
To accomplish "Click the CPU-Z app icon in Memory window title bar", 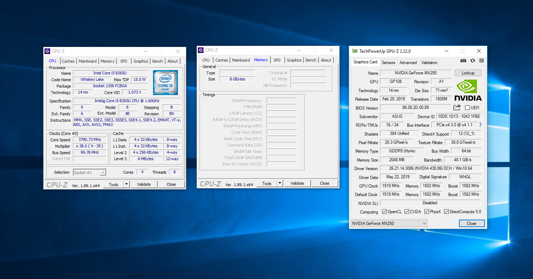I will coord(201,50).
